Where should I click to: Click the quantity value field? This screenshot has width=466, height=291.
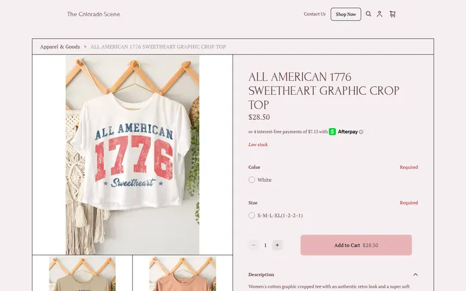click(x=265, y=245)
